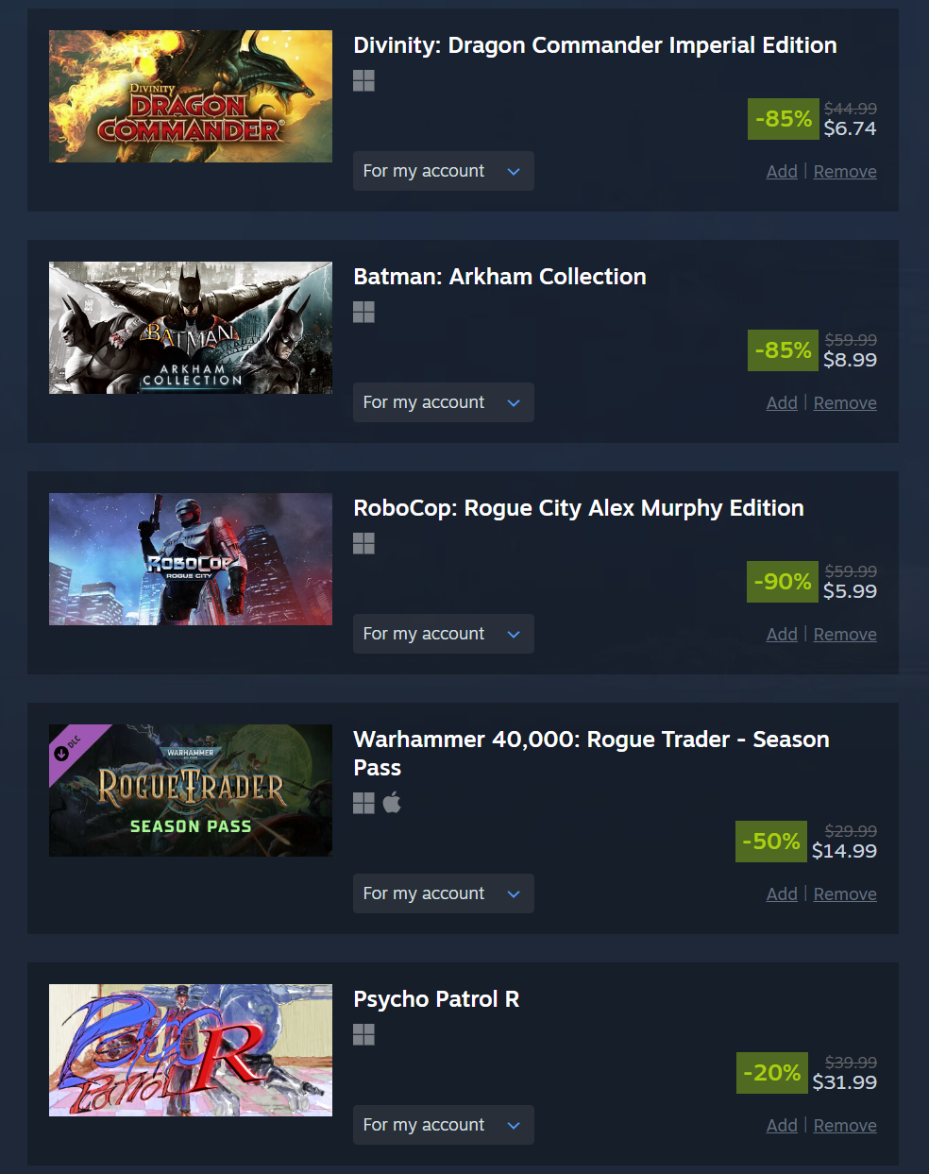Expand account dropdown for Warhammer Season Pass
Screen dimensions: 929x1174
(444, 893)
